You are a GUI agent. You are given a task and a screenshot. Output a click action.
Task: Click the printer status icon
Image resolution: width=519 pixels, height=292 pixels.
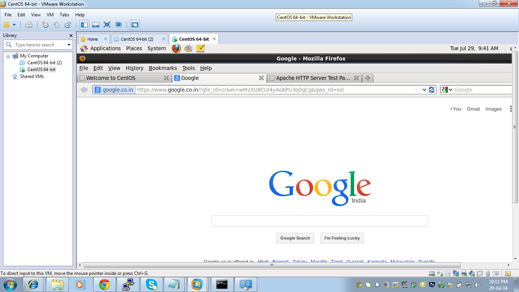[x=464, y=273]
